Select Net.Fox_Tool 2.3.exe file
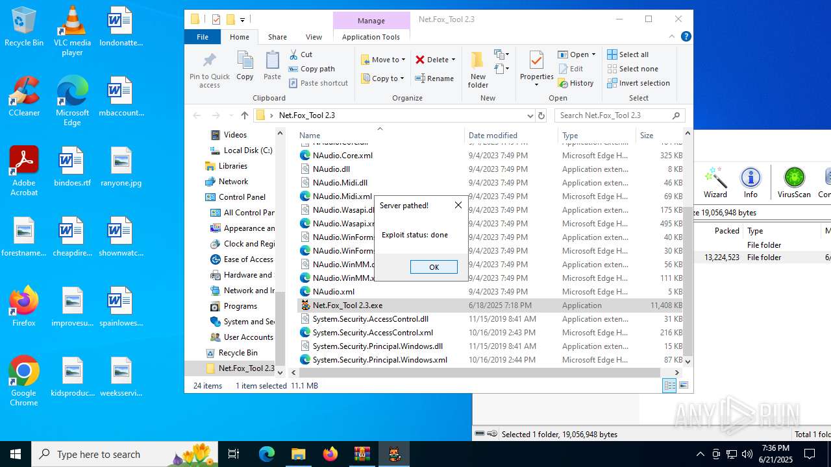 (490, 305)
